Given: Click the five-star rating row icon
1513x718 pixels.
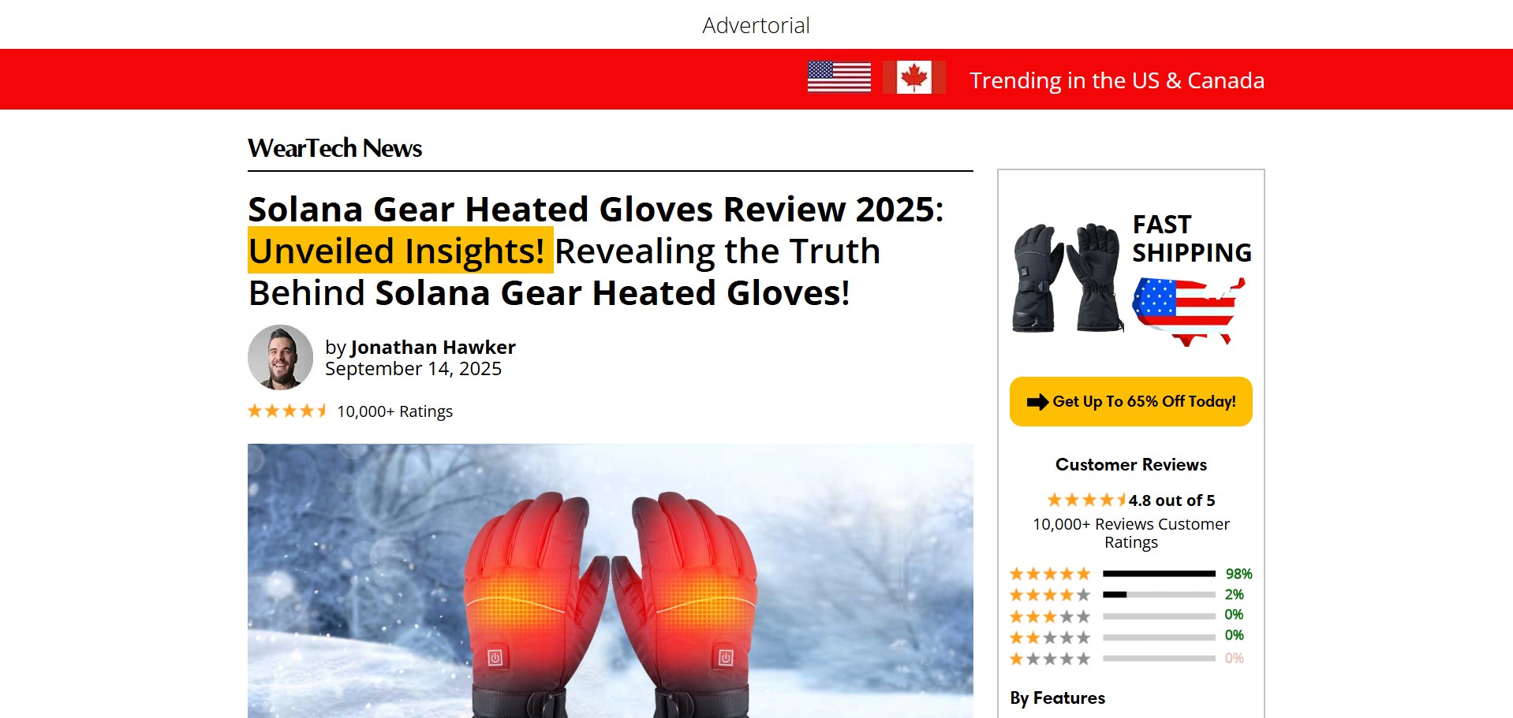Looking at the screenshot, I should click(1050, 574).
